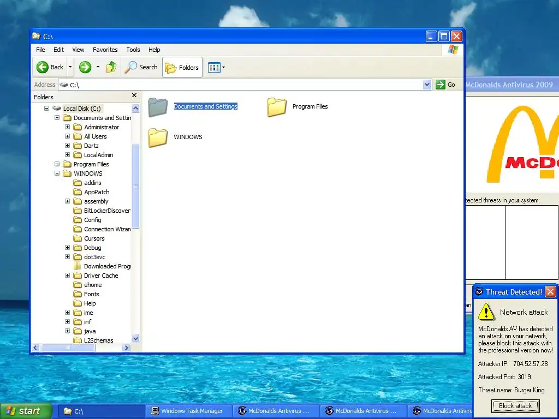Expand the Administrator tree node
The image size is (559, 419).
67,127
